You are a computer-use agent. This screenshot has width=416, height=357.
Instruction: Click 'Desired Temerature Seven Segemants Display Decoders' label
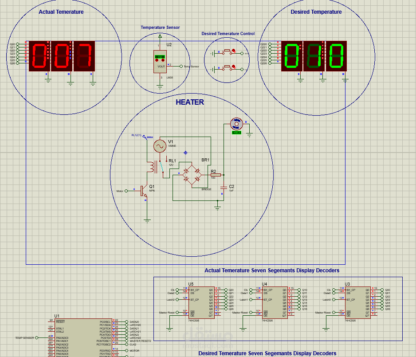267,353
